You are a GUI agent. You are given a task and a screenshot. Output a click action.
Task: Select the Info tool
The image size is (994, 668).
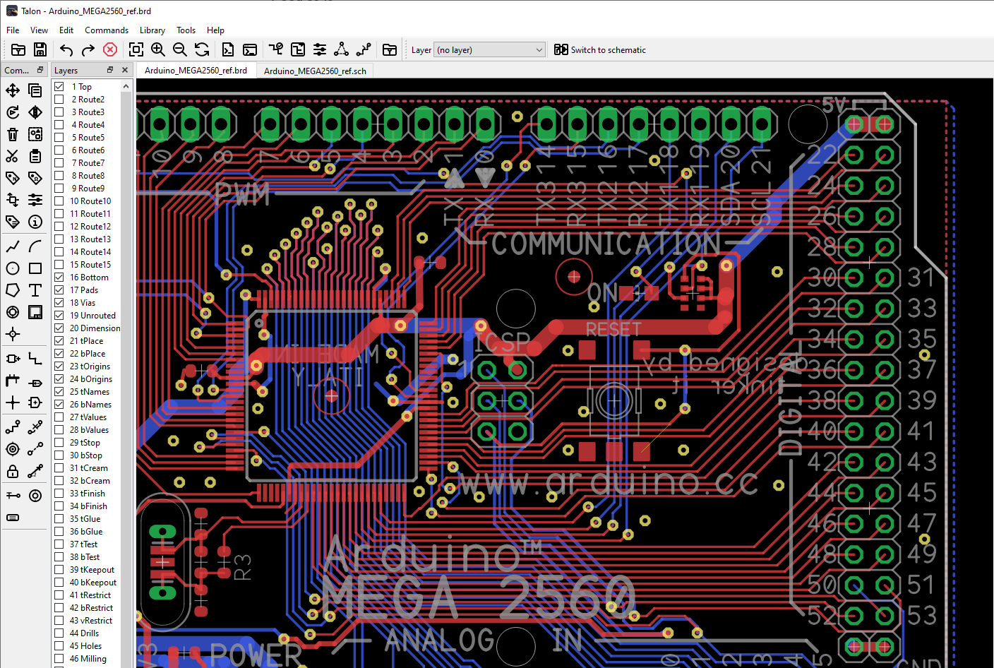coord(35,222)
